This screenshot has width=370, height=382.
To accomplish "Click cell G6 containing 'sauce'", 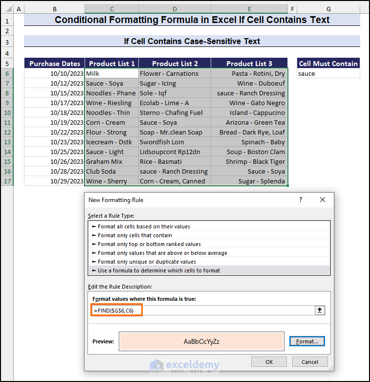I will click(x=328, y=73).
